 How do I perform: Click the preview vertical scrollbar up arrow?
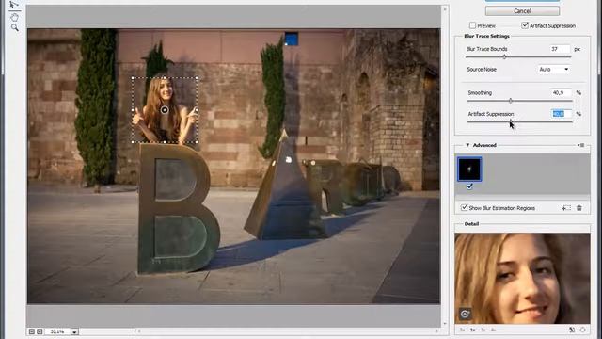[445, 9]
